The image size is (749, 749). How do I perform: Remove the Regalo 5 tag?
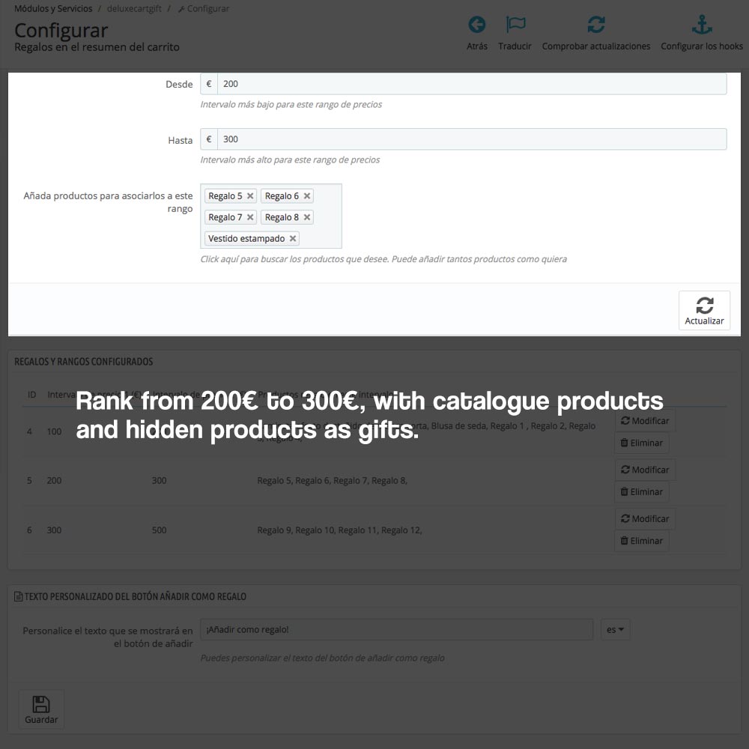click(250, 195)
